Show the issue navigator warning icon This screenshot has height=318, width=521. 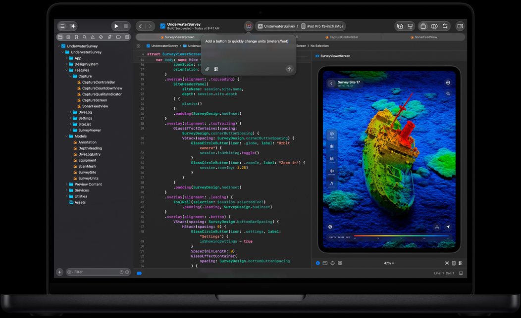tap(93, 37)
